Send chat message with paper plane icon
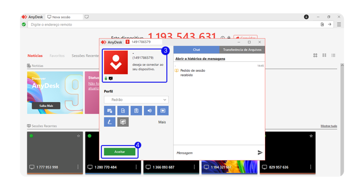 (x=260, y=152)
